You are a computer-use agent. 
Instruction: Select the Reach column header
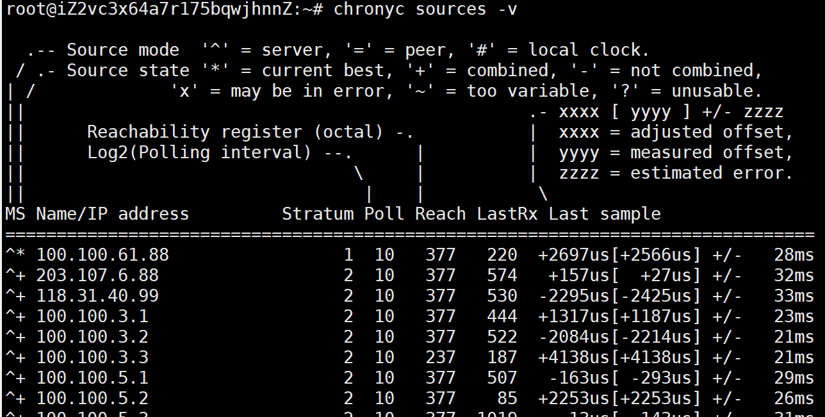tap(439, 213)
